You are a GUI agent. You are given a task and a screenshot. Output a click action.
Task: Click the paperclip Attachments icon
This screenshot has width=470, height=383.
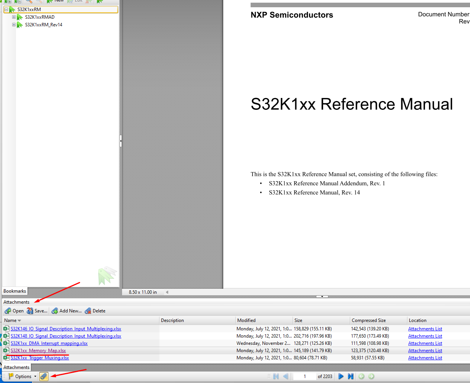pos(43,376)
